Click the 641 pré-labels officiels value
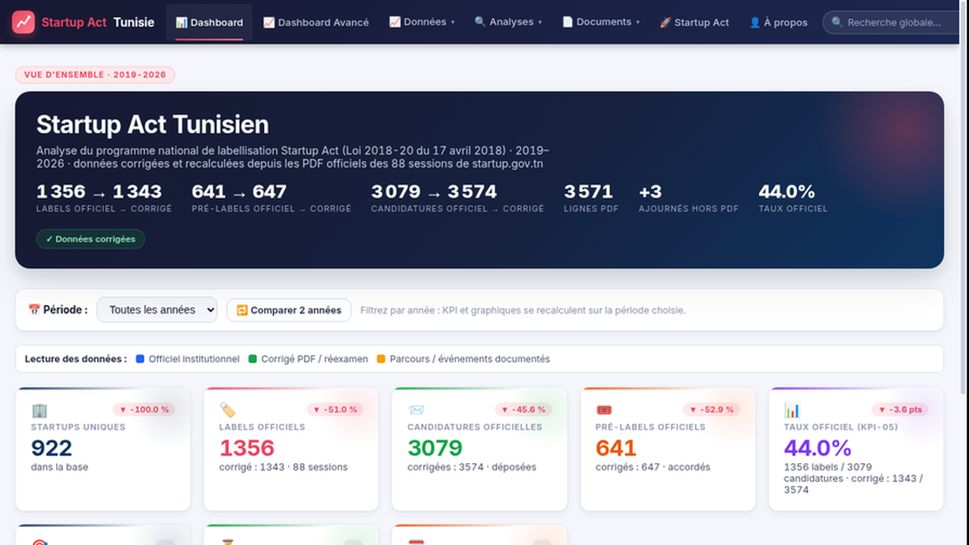Image resolution: width=969 pixels, height=545 pixels. (617, 448)
